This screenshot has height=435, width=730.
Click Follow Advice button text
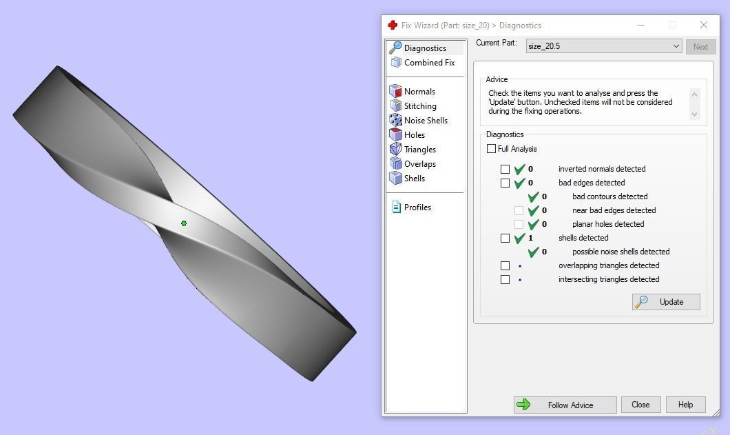570,405
